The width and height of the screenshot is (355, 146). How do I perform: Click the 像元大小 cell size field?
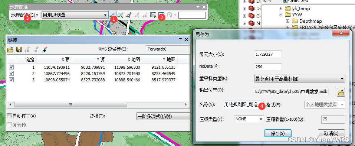pos(268,54)
